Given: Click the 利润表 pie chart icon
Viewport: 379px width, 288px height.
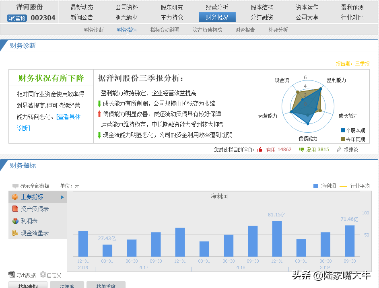Looking at the screenshot, I should point(15,221).
